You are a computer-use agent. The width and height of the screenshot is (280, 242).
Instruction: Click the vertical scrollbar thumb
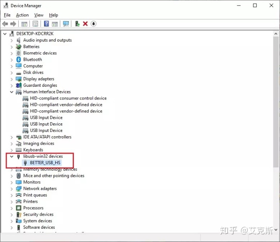pyautogui.click(x=276, y=102)
